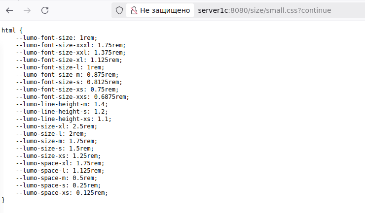Open the shield tracking protection icon
The height and width of the screenshot is (213, 365).
click(119, 10)
